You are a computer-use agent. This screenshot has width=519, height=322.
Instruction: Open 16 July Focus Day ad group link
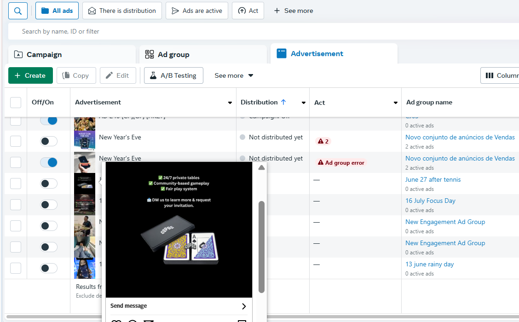click(430, 201)
